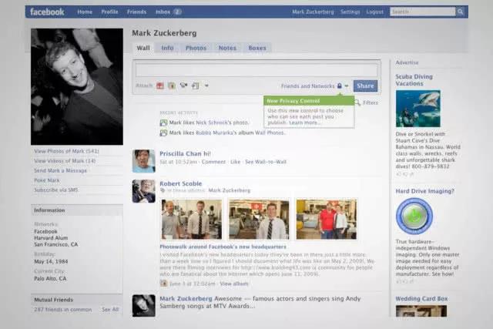
Task: Click Friends and Networks privacy label
Action: tap(308, 86)
